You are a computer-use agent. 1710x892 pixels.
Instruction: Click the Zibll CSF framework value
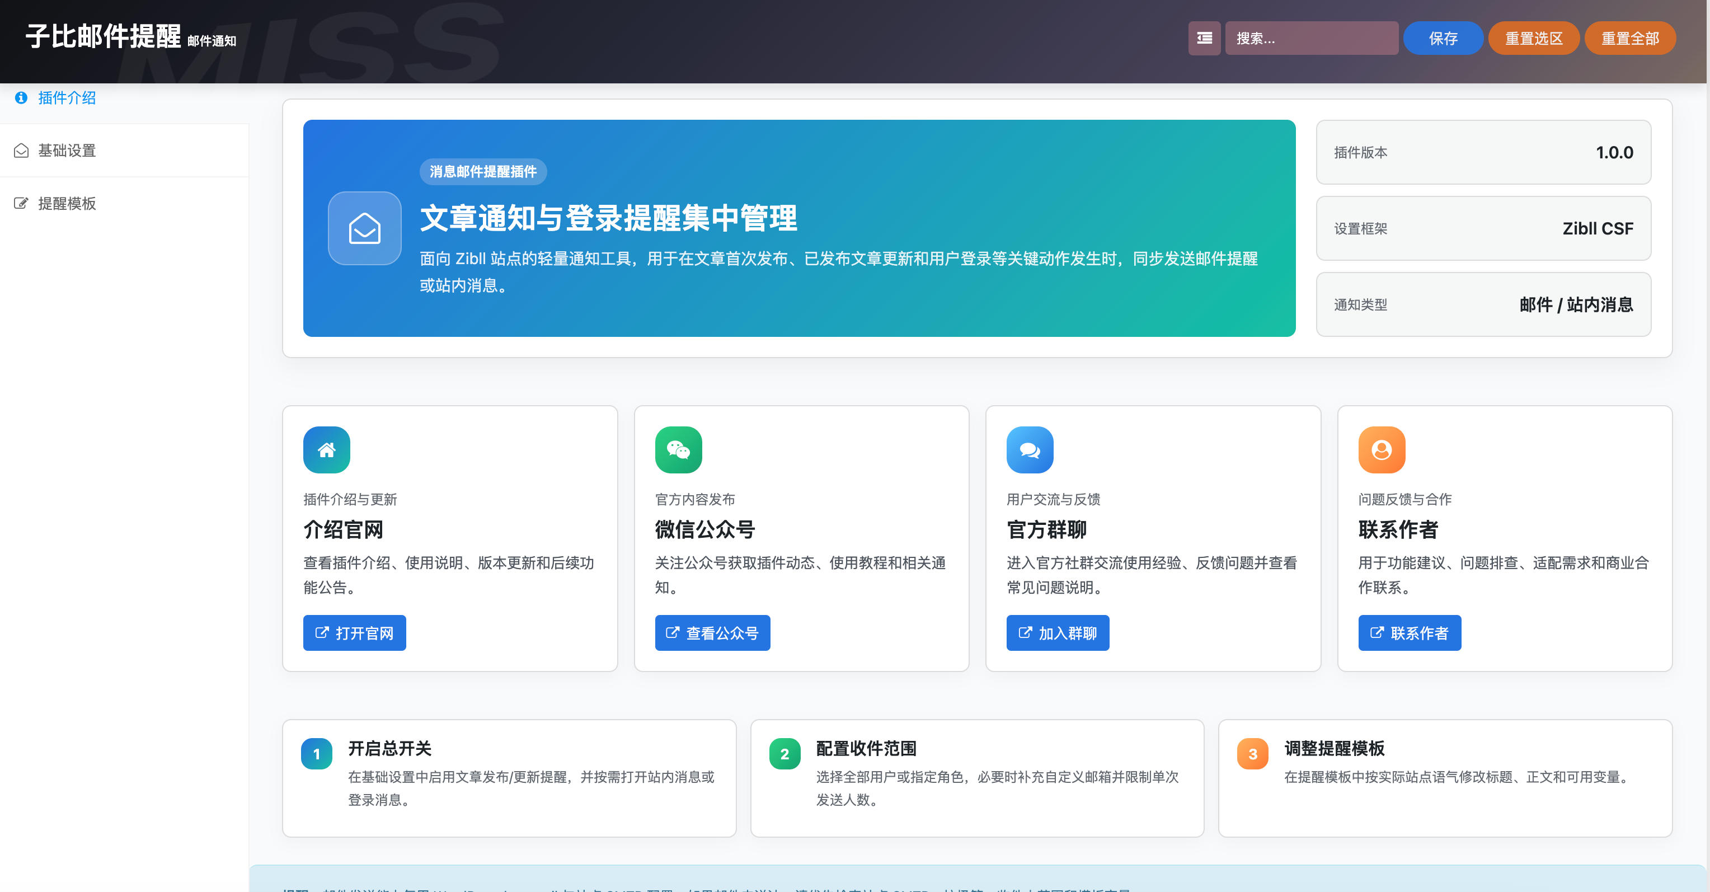1598,228
